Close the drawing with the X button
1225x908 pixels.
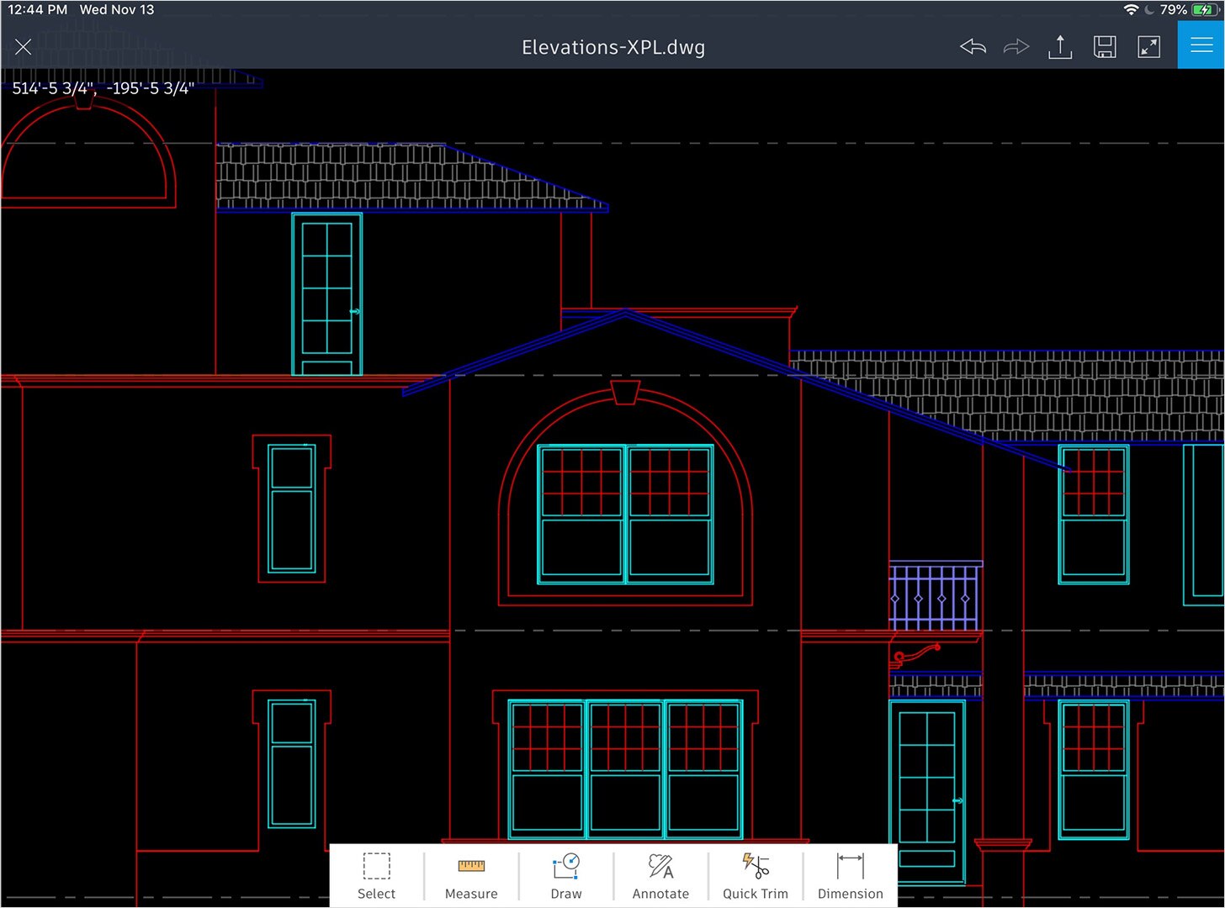tap(24, 47)
